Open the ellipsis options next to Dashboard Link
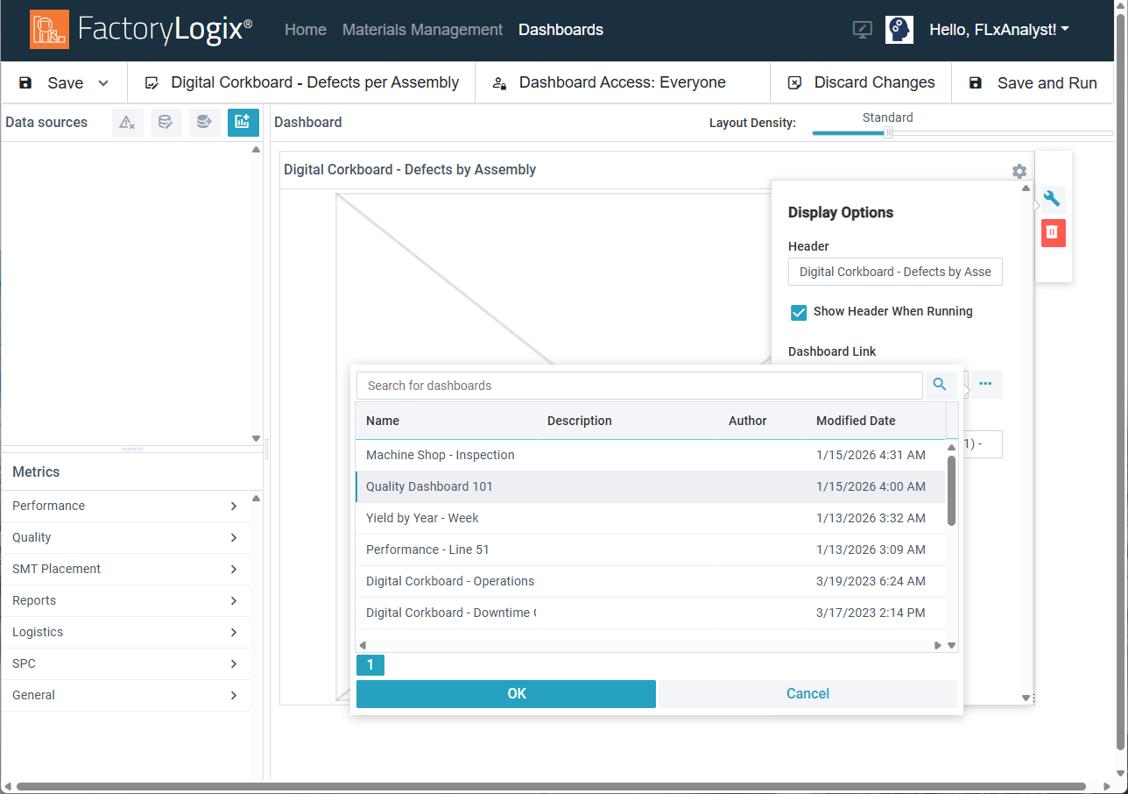 coord(986,385)
